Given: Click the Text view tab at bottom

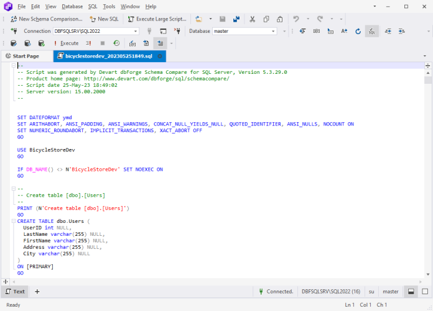Looking at the screenshot, I should point(15,291).
